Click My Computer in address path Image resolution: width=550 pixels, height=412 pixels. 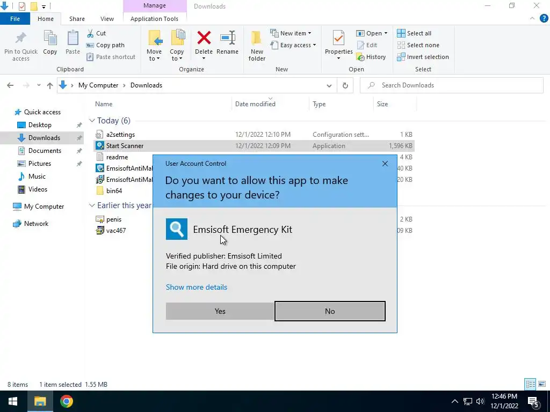pyautogui.click(x=98, y=85)
